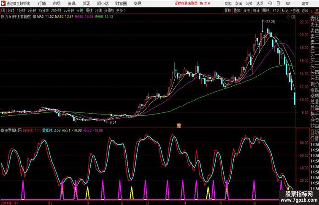Open the 交易 menu
Image resolution: width=319 pixels, height=205 pixels.
138,3
